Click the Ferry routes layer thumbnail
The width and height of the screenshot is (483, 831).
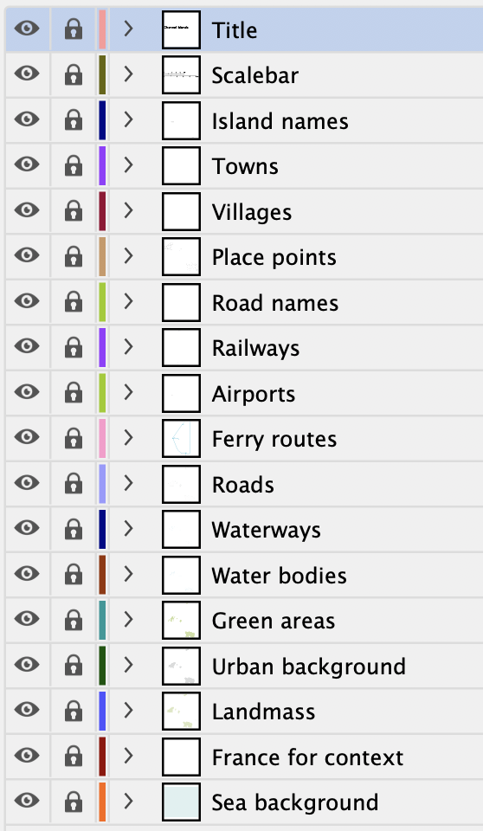(x=181, y=438)
